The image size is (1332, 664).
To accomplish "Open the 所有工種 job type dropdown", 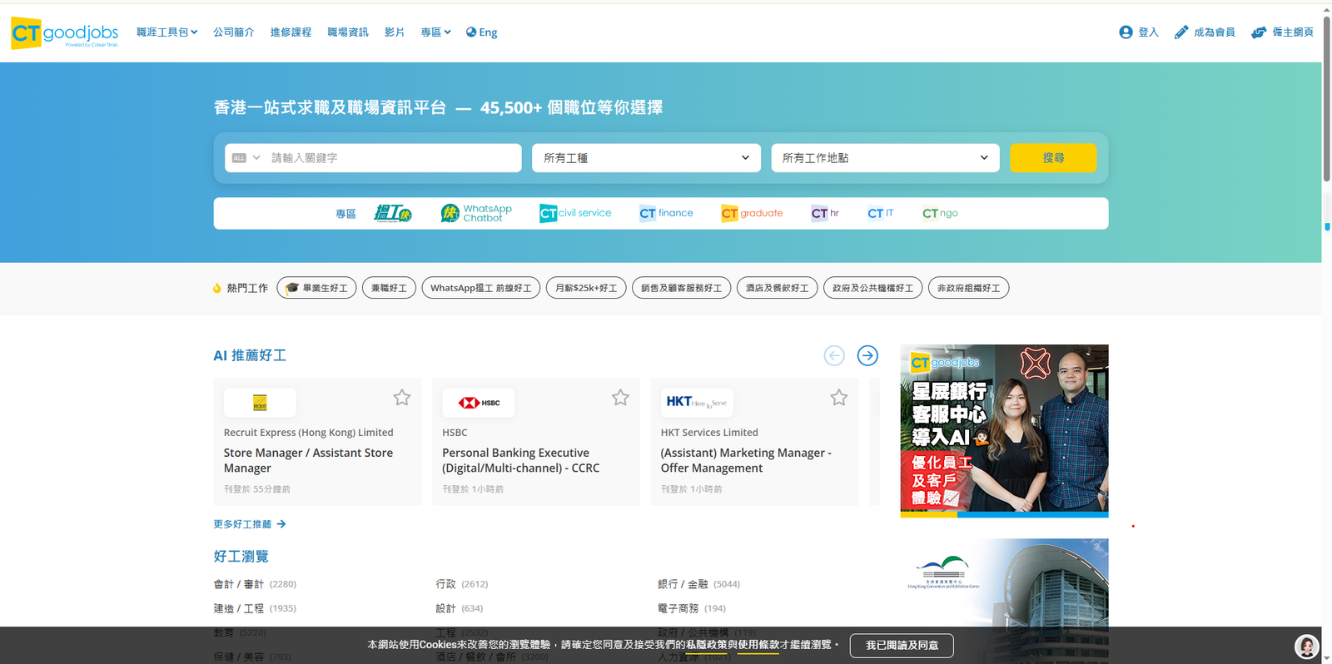I will coord(646,158).
